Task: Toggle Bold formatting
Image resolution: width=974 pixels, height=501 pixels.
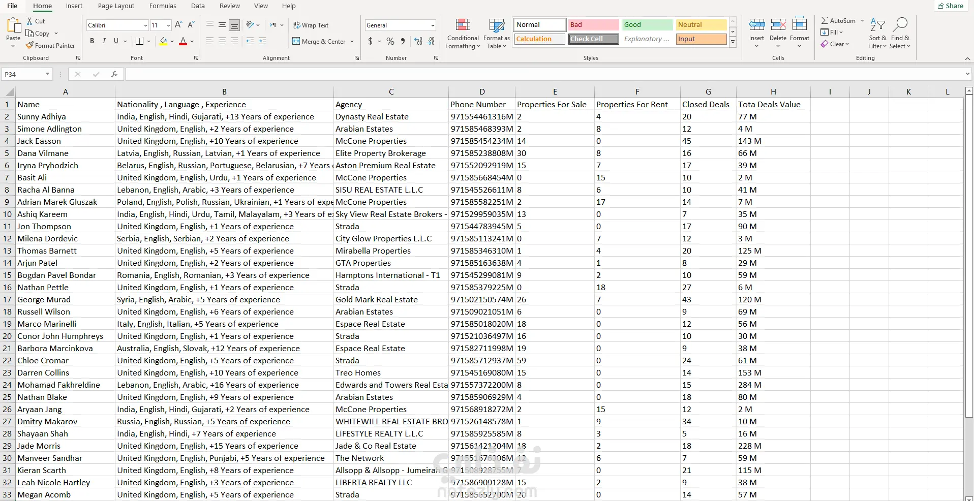Action: click(92, 41)
